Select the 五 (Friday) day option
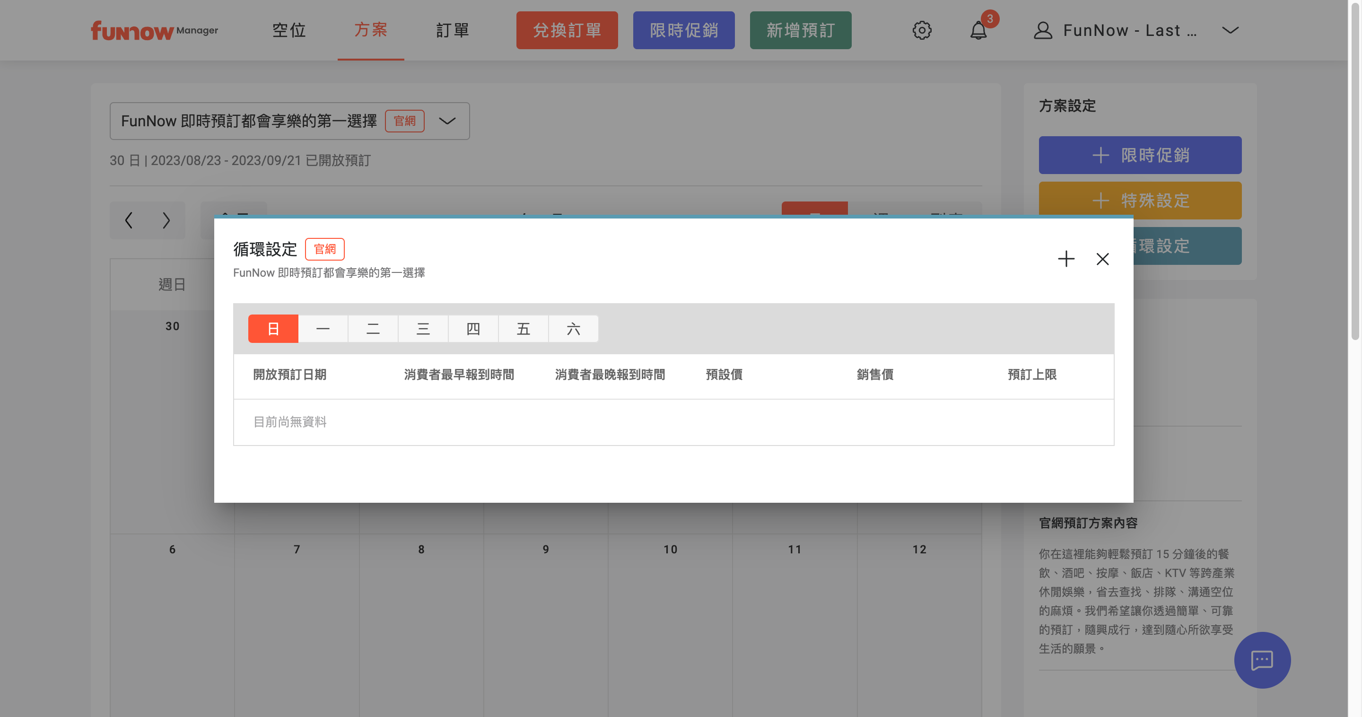Screen dimensions: 1362x717 (x=523, y=329)
